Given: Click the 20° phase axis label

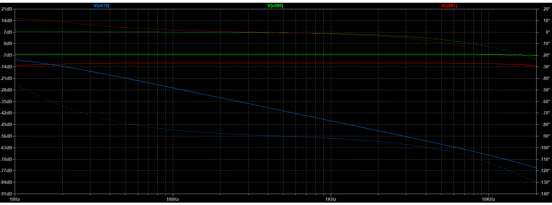Looking at the screenshot, I should (x=547, y=9).
